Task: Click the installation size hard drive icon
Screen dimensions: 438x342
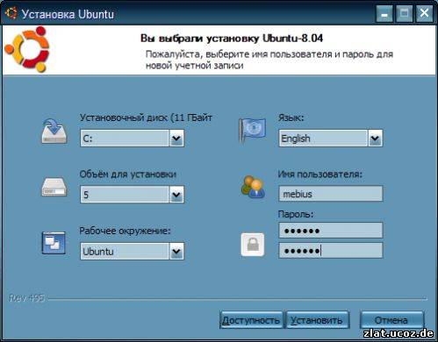Action: click(x=54, y=187)
